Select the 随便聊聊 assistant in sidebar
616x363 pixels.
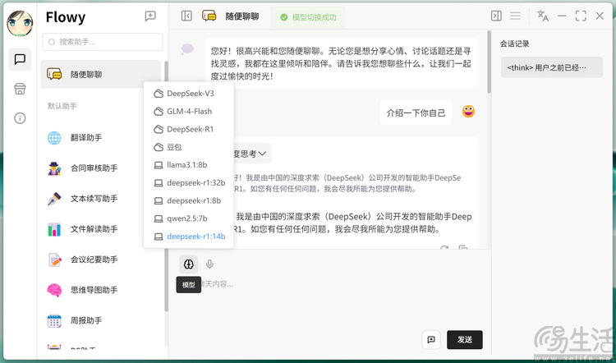pos(100,74)
